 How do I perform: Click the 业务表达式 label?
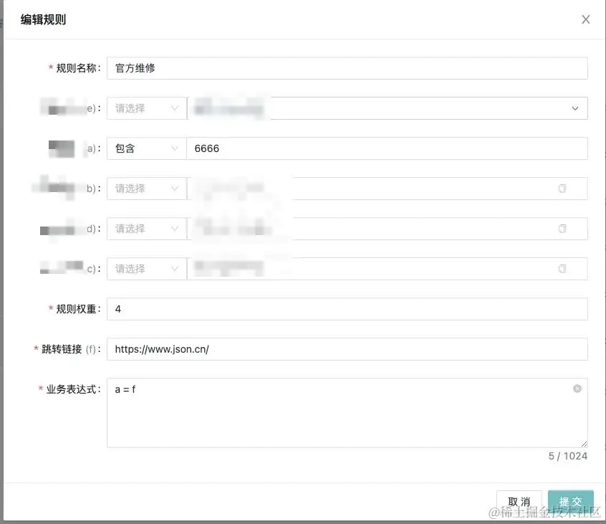tap(69, 389)
